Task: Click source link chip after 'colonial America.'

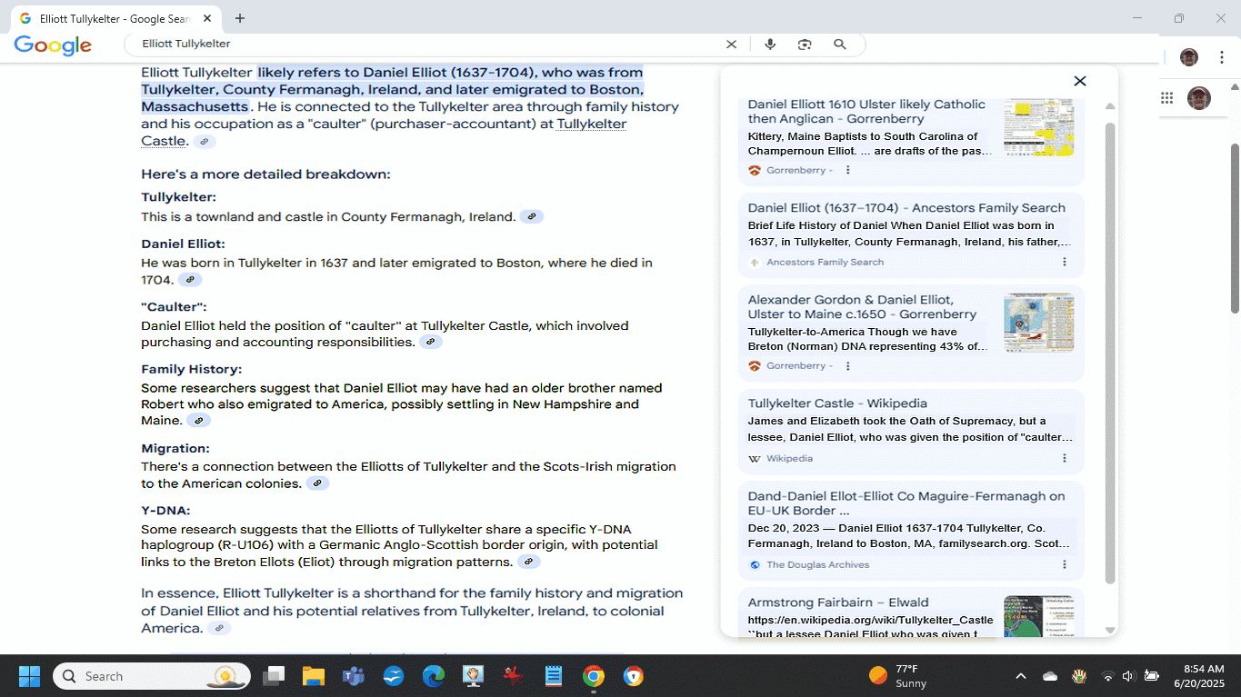Action: click(218, 628)
